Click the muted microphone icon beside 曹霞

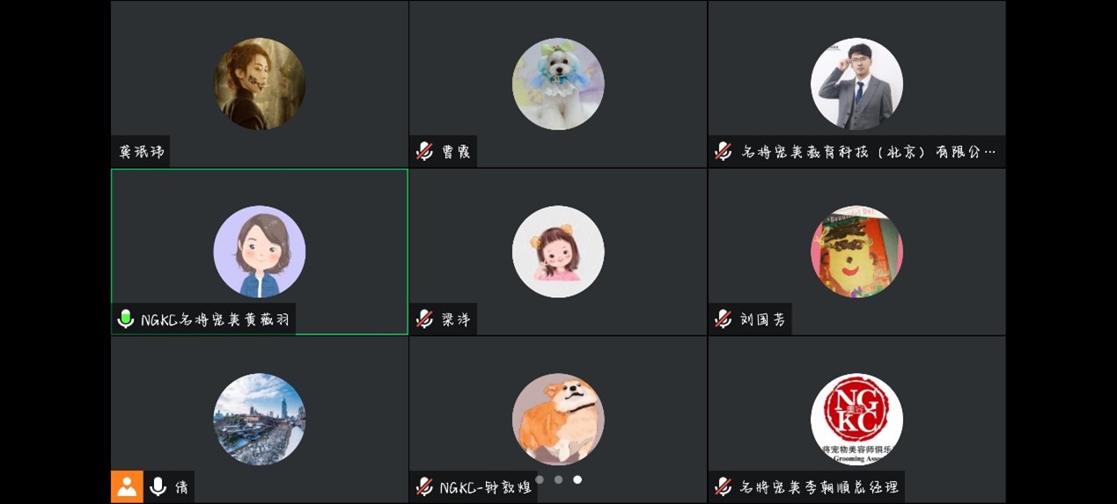424,151
